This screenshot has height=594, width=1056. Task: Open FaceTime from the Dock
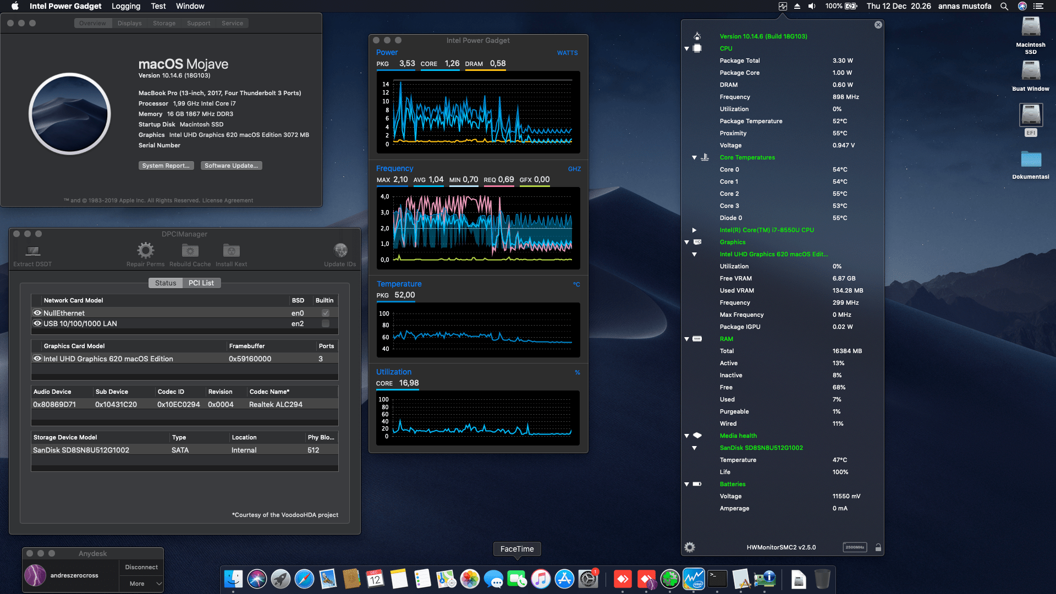[516, 579]
